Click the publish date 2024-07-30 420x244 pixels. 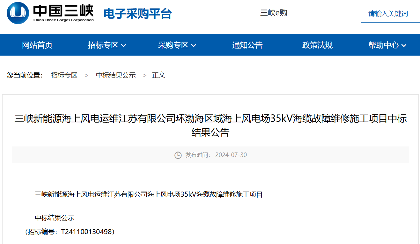point(231,155)
